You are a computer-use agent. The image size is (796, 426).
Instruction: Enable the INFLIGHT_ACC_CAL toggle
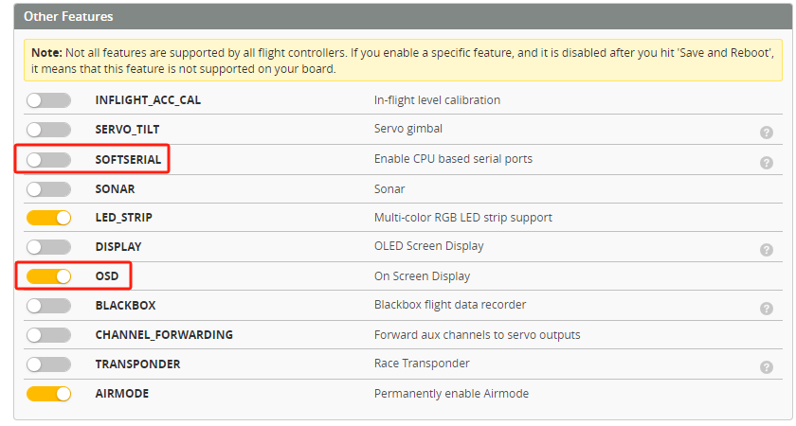tap(48, 100)
